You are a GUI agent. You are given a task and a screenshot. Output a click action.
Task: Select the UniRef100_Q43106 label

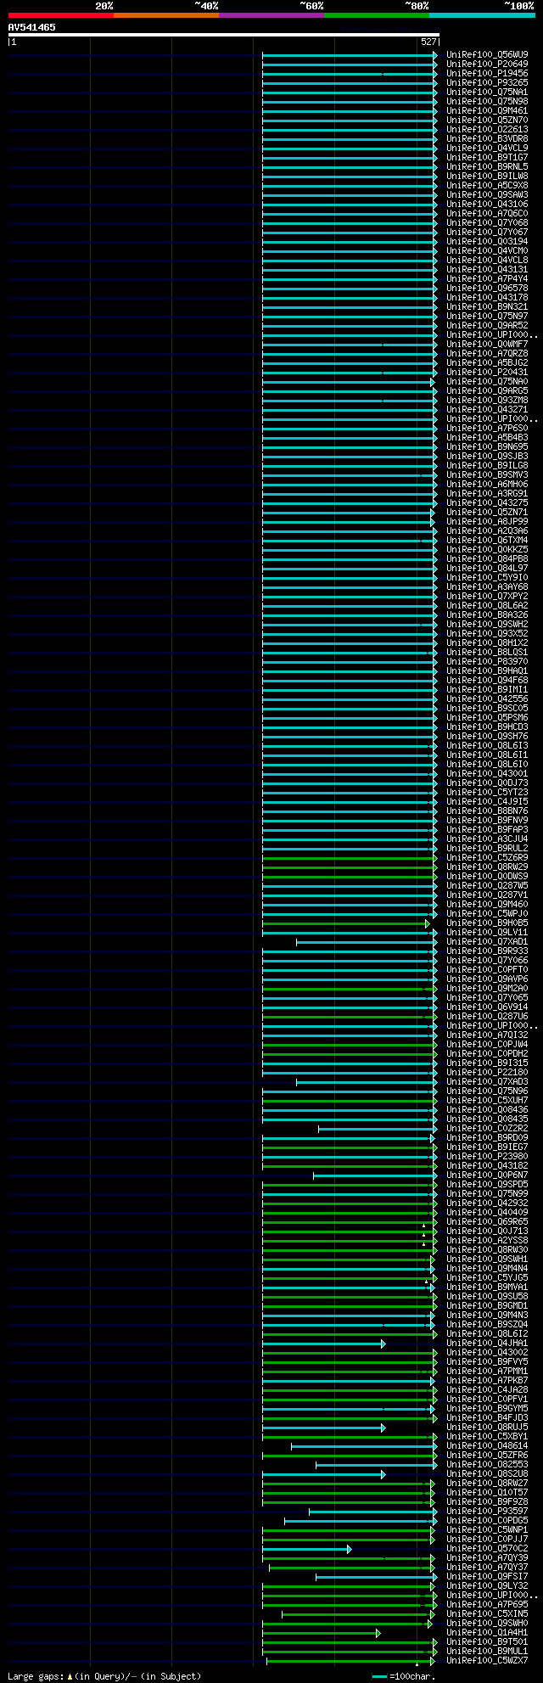487,204
